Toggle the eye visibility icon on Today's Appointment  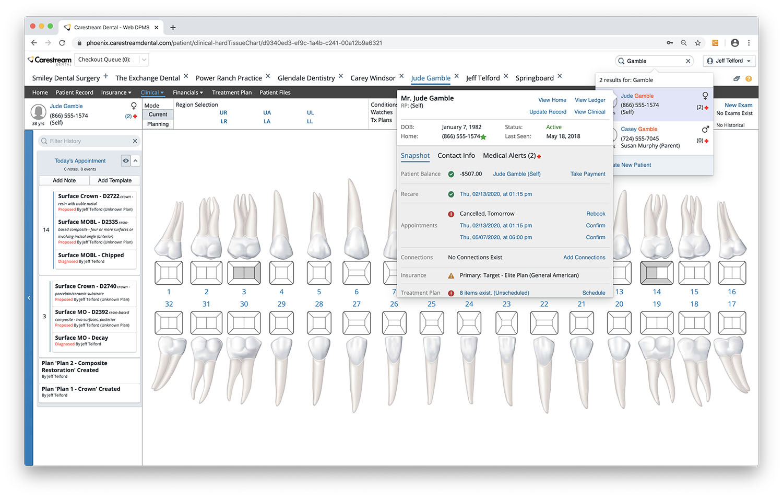[125, 160]
